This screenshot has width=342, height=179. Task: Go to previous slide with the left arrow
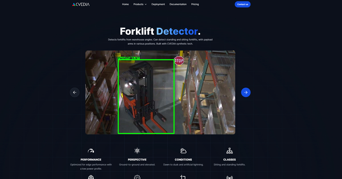(x=75, y=92)
